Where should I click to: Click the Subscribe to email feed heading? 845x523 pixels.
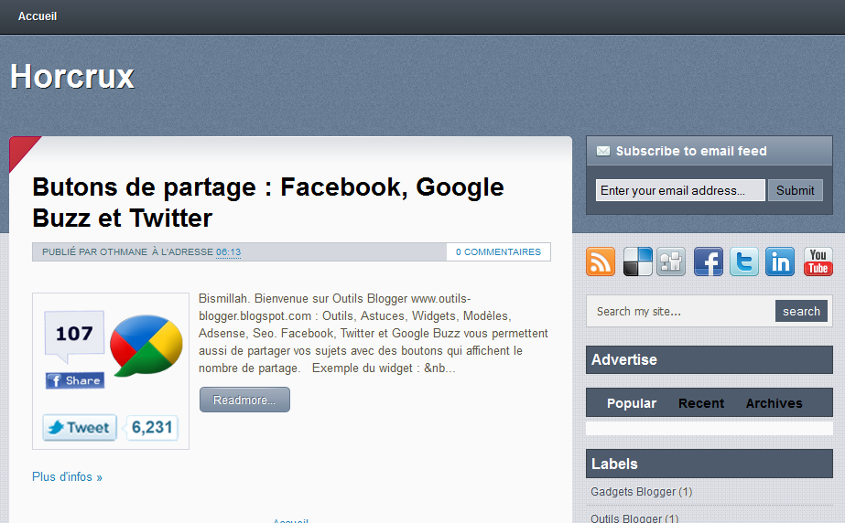pyautogui.click(x=691, y=151)
